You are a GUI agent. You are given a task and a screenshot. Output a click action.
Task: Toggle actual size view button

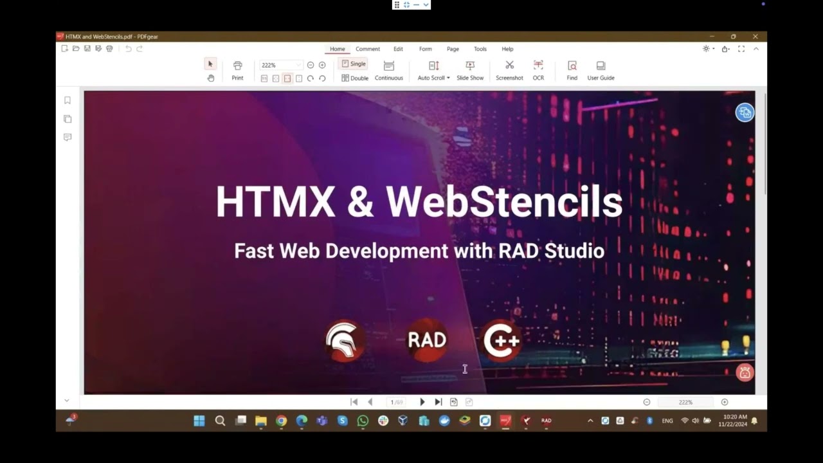(x=264, y=78)
